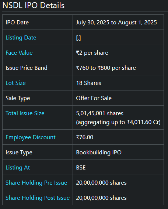
Task: Select the IPO Date range text
Action: pyautogui.click(x=116, y=23)
